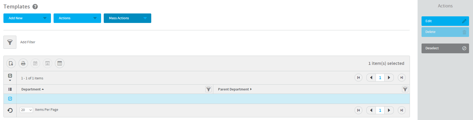This screenshot has width=473, height=120.
Task: Click the print icon in grid toolbar
Action: [x=23, y=63]
